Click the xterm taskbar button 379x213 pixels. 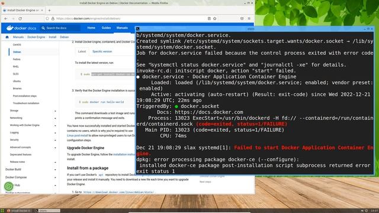pos(48,211)
